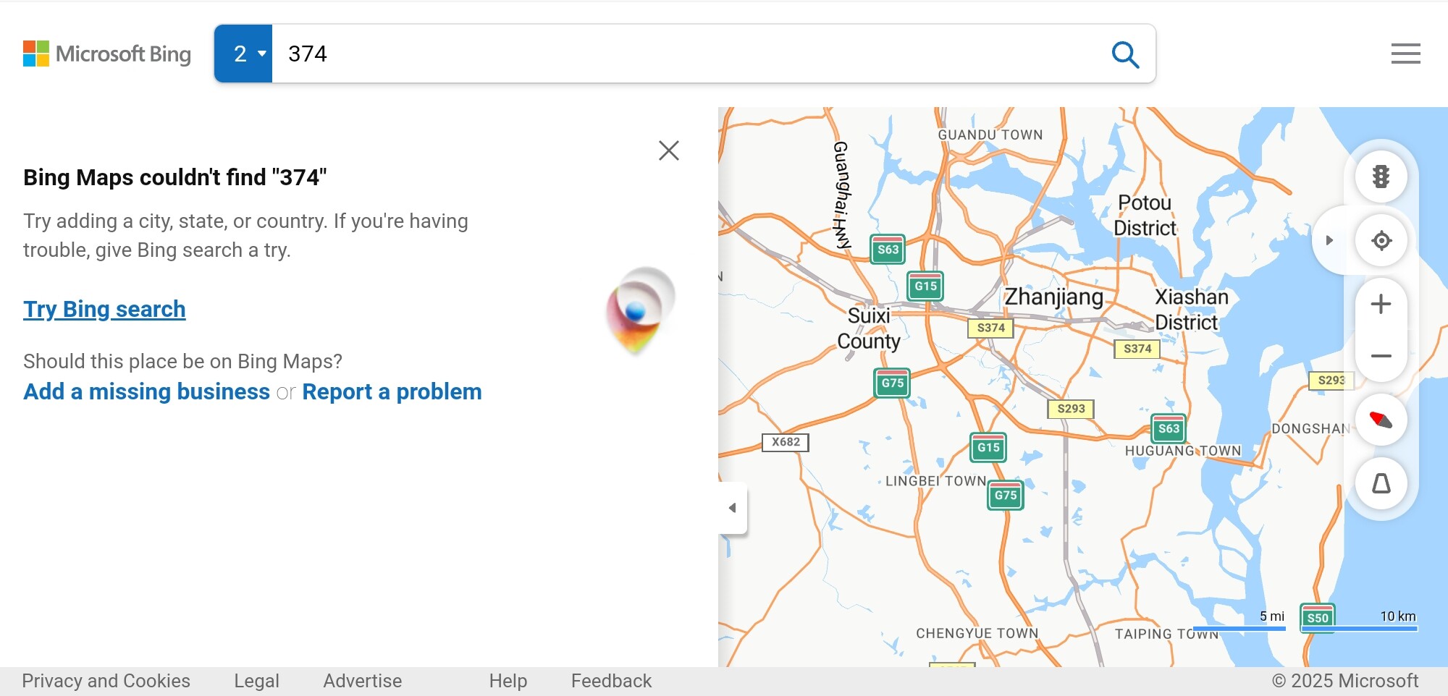This screenshot has height=696, width=1448.
Task: Click the Try Bing search link
Action: coord(104,309)
